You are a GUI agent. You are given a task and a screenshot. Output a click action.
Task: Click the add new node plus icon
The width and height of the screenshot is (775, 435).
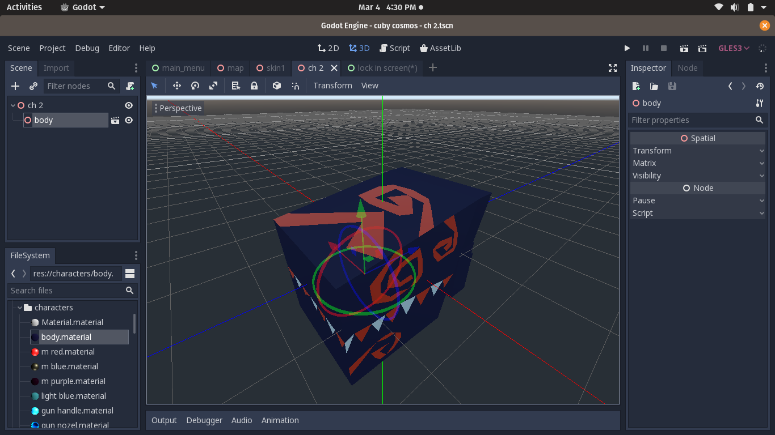pos(15,86)
